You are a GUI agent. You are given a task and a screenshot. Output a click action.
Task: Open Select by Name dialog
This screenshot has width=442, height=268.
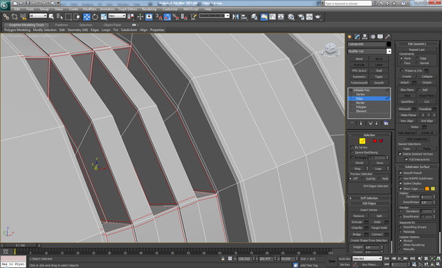[x=59, y=17]
